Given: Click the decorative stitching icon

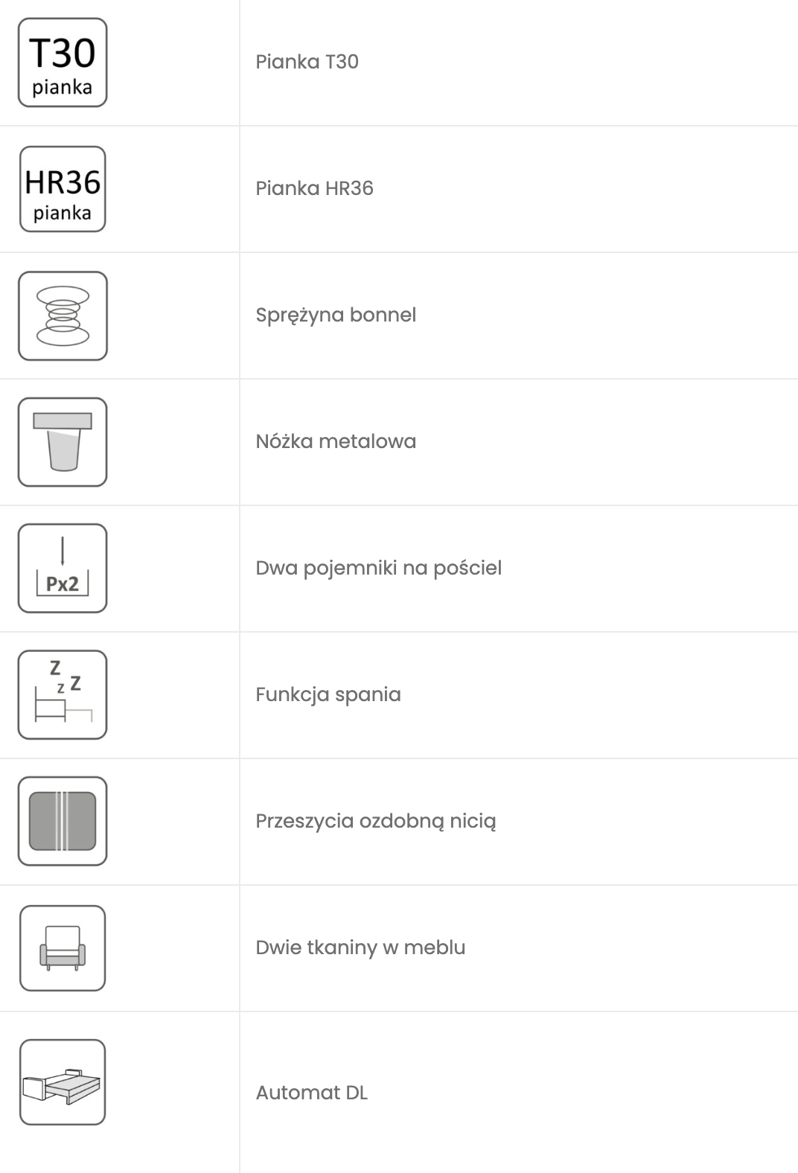Looking at the screenshot, I should tap(63, 822).
